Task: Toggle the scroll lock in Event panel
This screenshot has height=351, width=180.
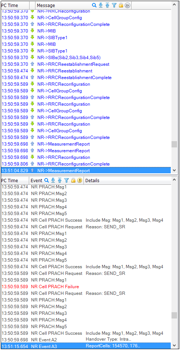Action: (73, 180)
